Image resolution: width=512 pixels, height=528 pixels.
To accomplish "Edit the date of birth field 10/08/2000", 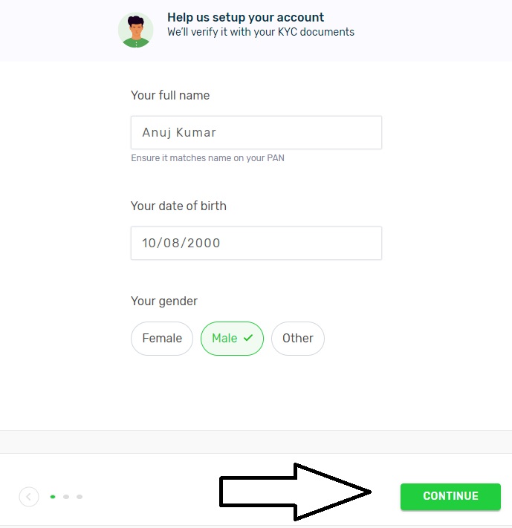I will point(256,243).
